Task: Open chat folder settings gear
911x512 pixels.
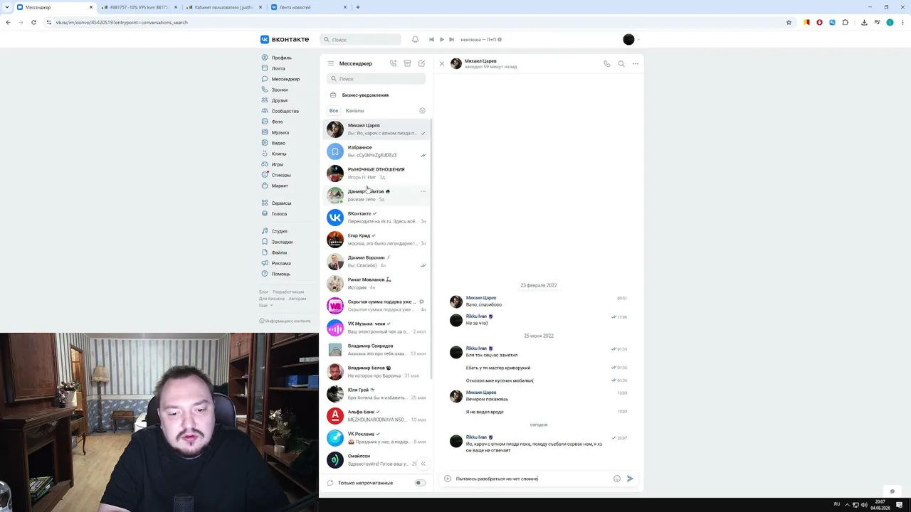Action: click(422, 111)
